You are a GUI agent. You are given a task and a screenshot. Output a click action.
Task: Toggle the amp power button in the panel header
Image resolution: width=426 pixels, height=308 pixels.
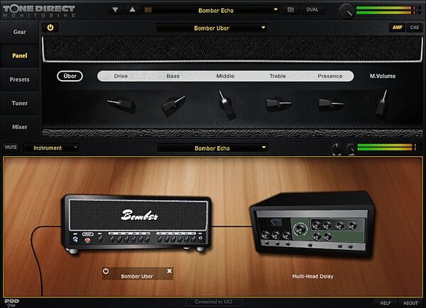[x=50, y=28]
